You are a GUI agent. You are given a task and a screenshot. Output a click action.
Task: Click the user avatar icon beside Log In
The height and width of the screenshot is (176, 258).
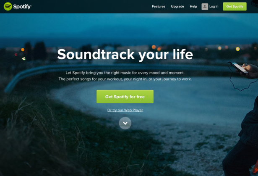(205, 7)
